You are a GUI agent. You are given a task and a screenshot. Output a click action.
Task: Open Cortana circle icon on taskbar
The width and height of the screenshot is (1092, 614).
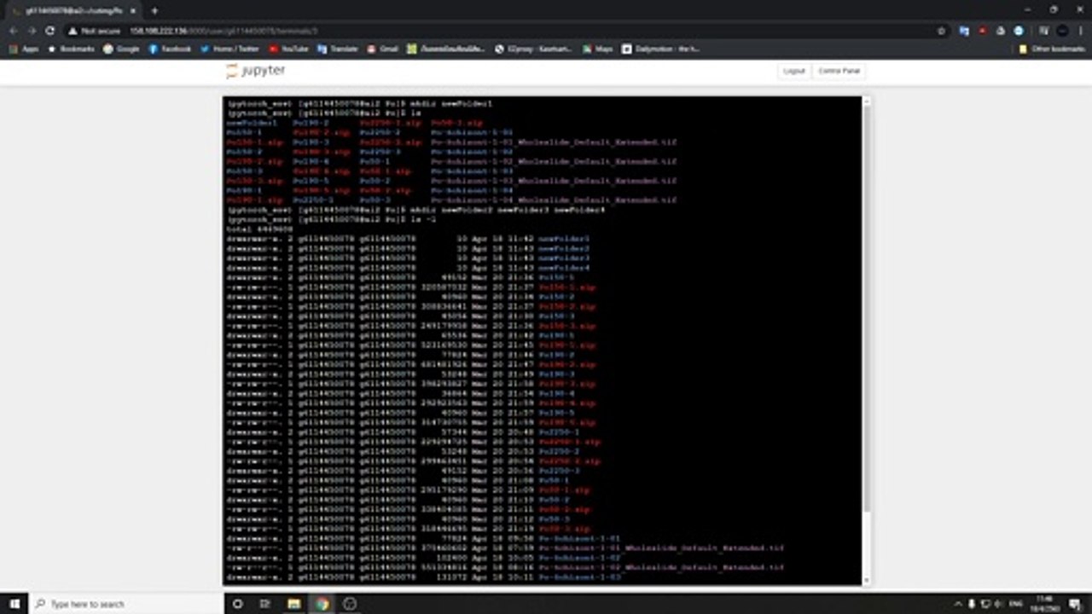237,604
